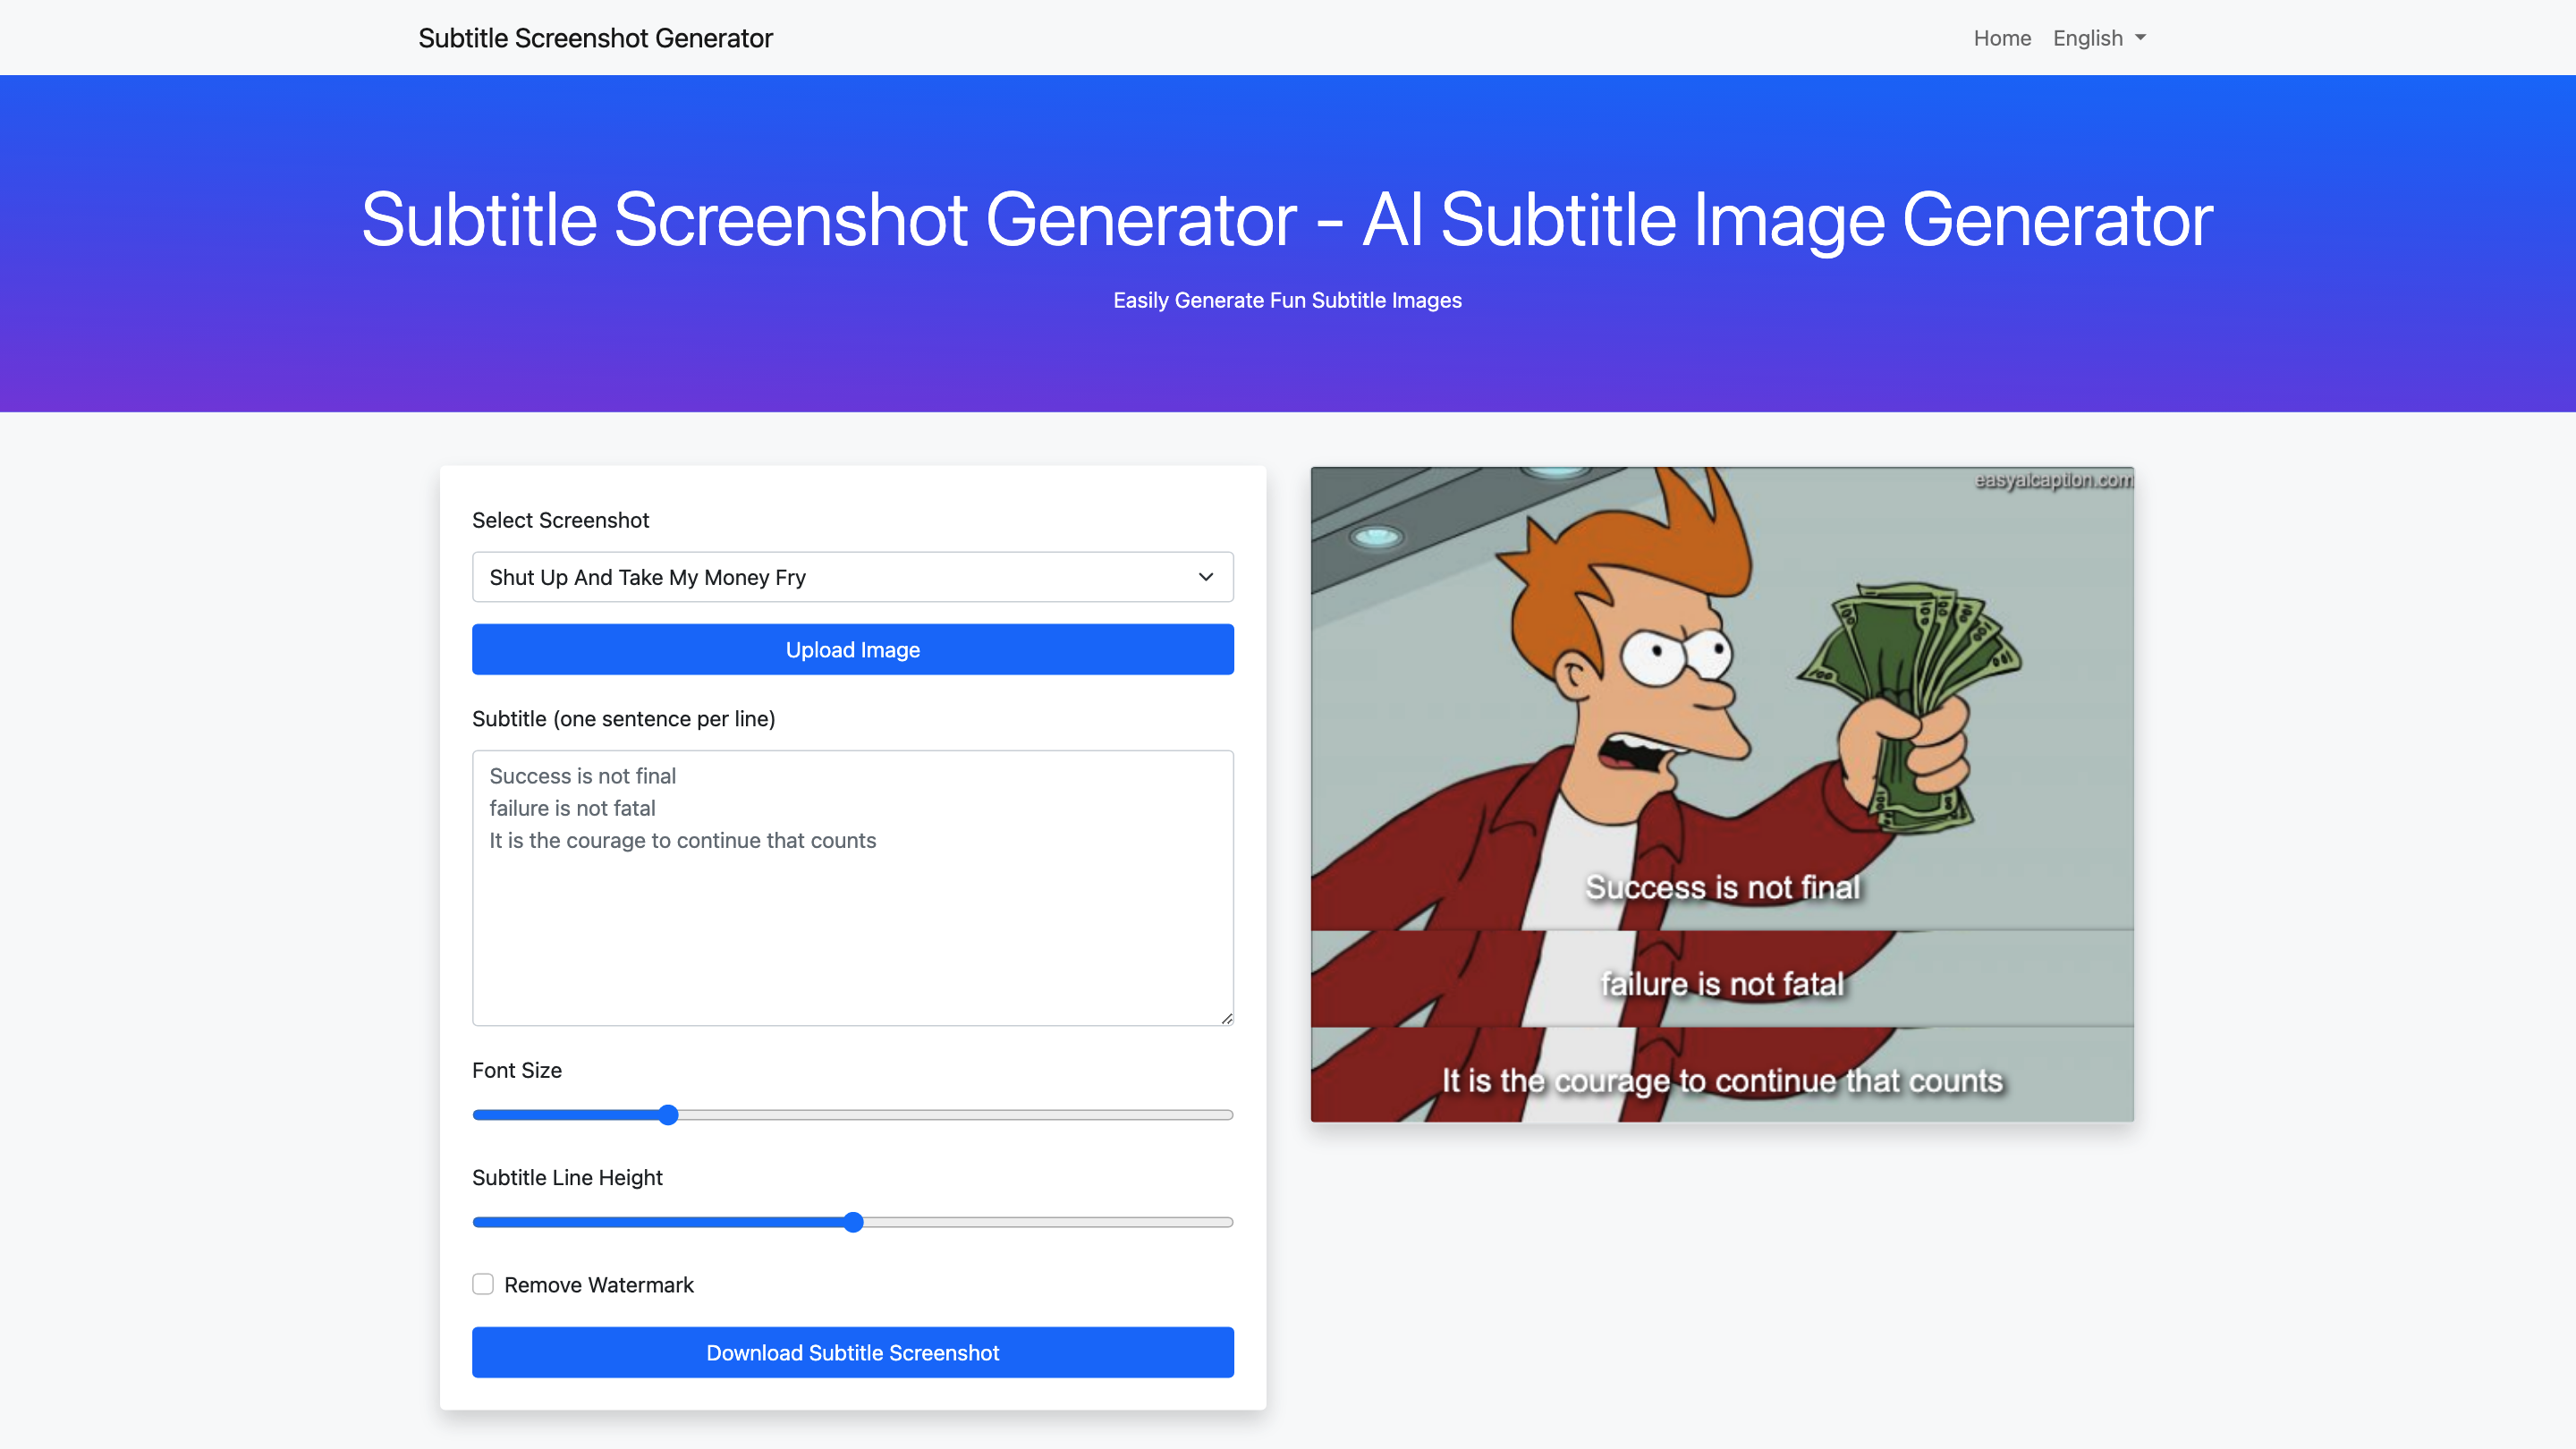Click the chevron on the Select Screenshot combo box

coord(1205,577)
